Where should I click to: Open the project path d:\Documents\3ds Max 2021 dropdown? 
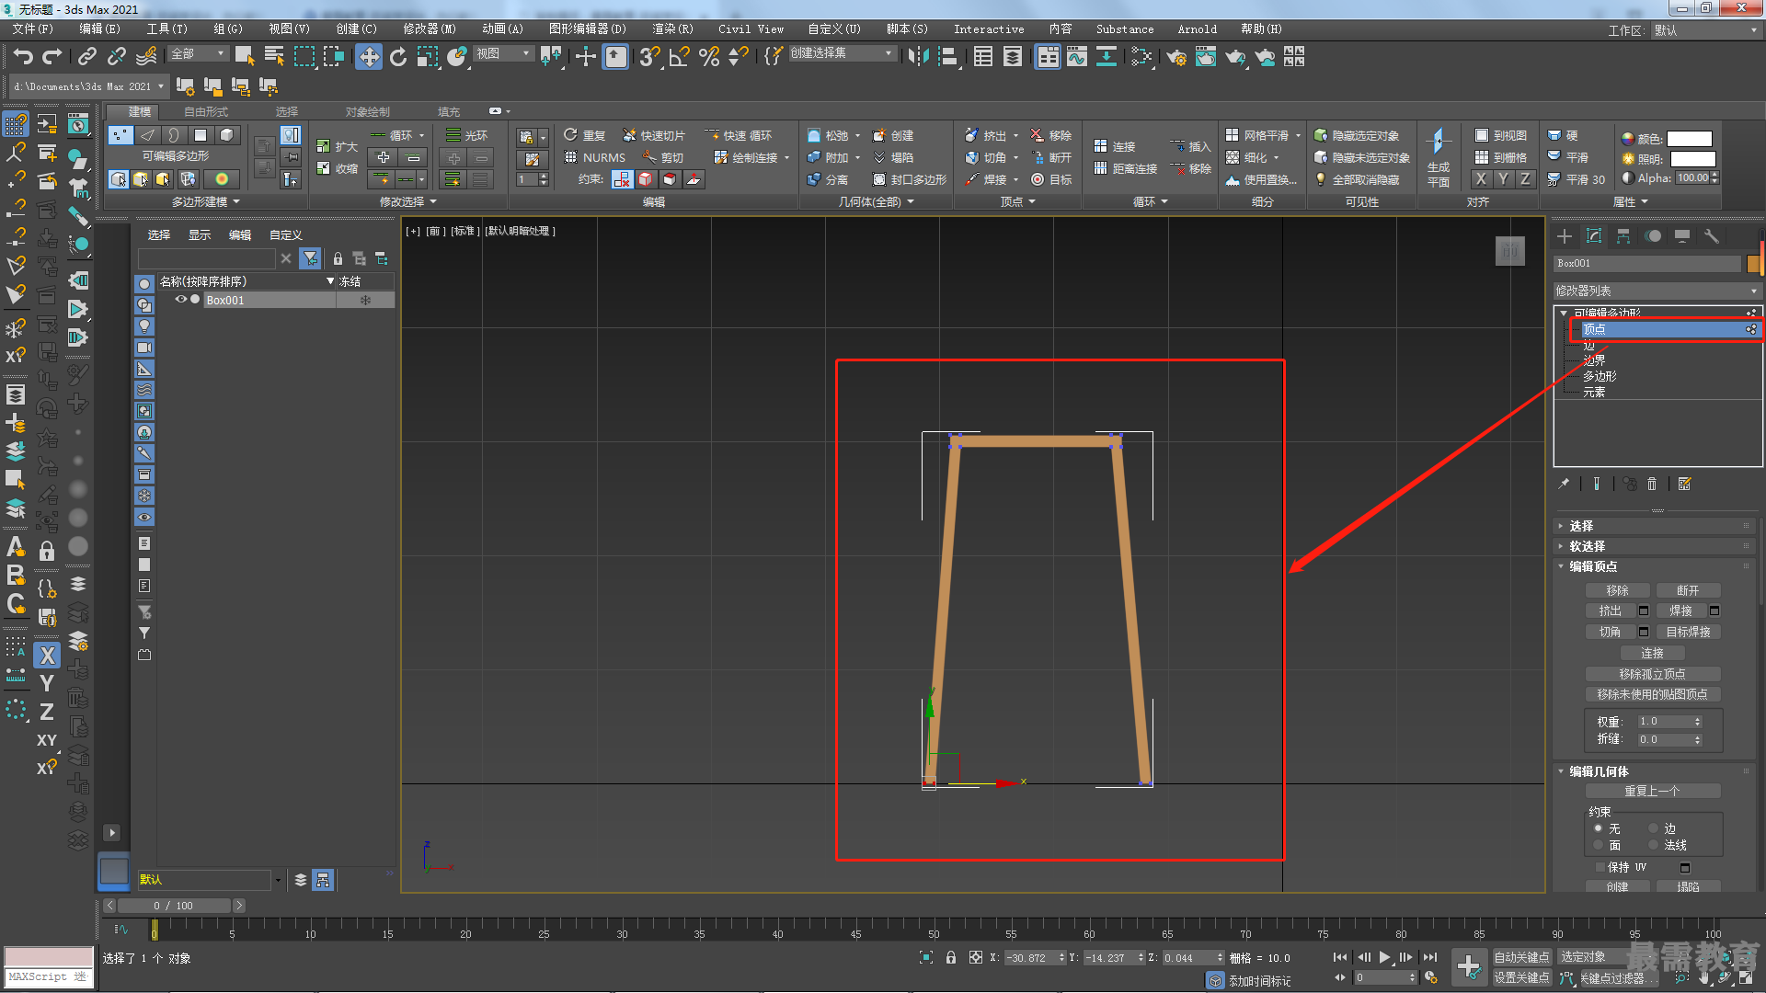click(x=88, y=86)
